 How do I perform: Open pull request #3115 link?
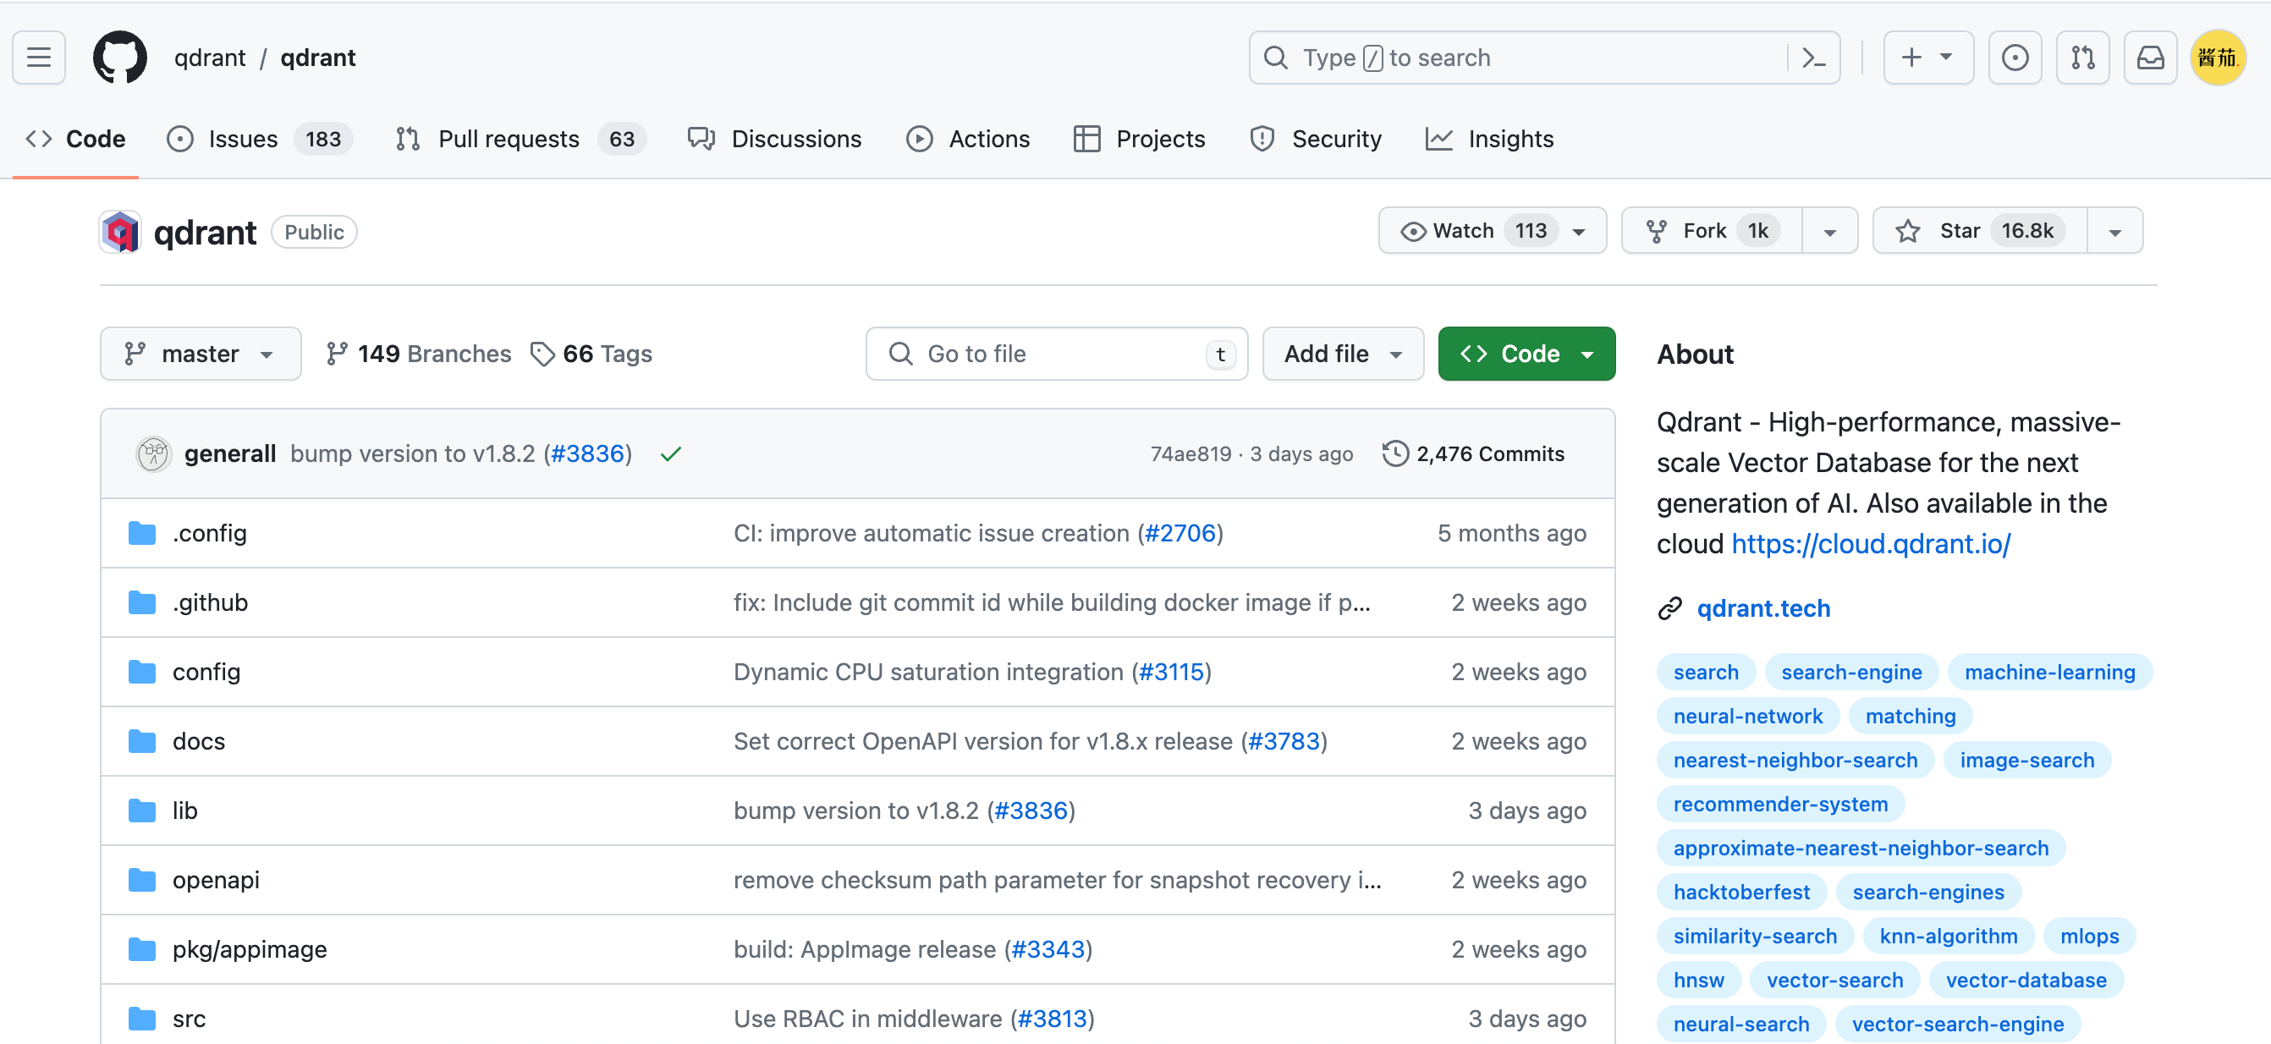[x=1171, y=672]
